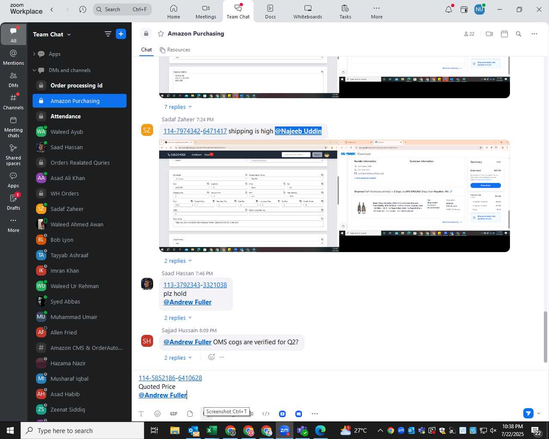Expand the 7 replies thread
This screenshot has width=549, height=439.
[178, 107]
